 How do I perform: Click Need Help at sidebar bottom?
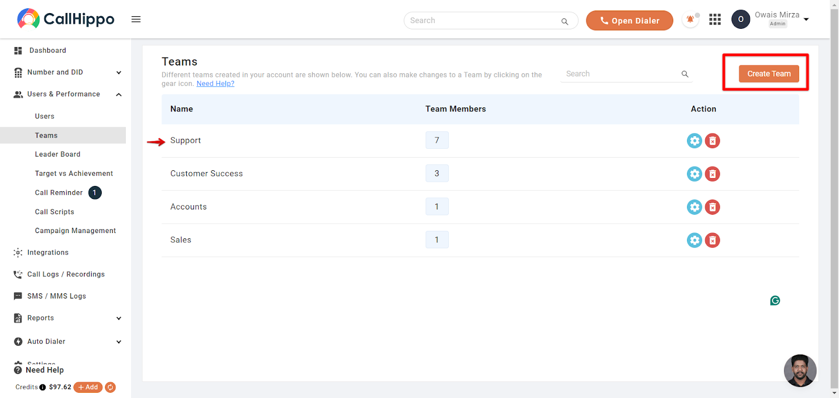point(45,370)
